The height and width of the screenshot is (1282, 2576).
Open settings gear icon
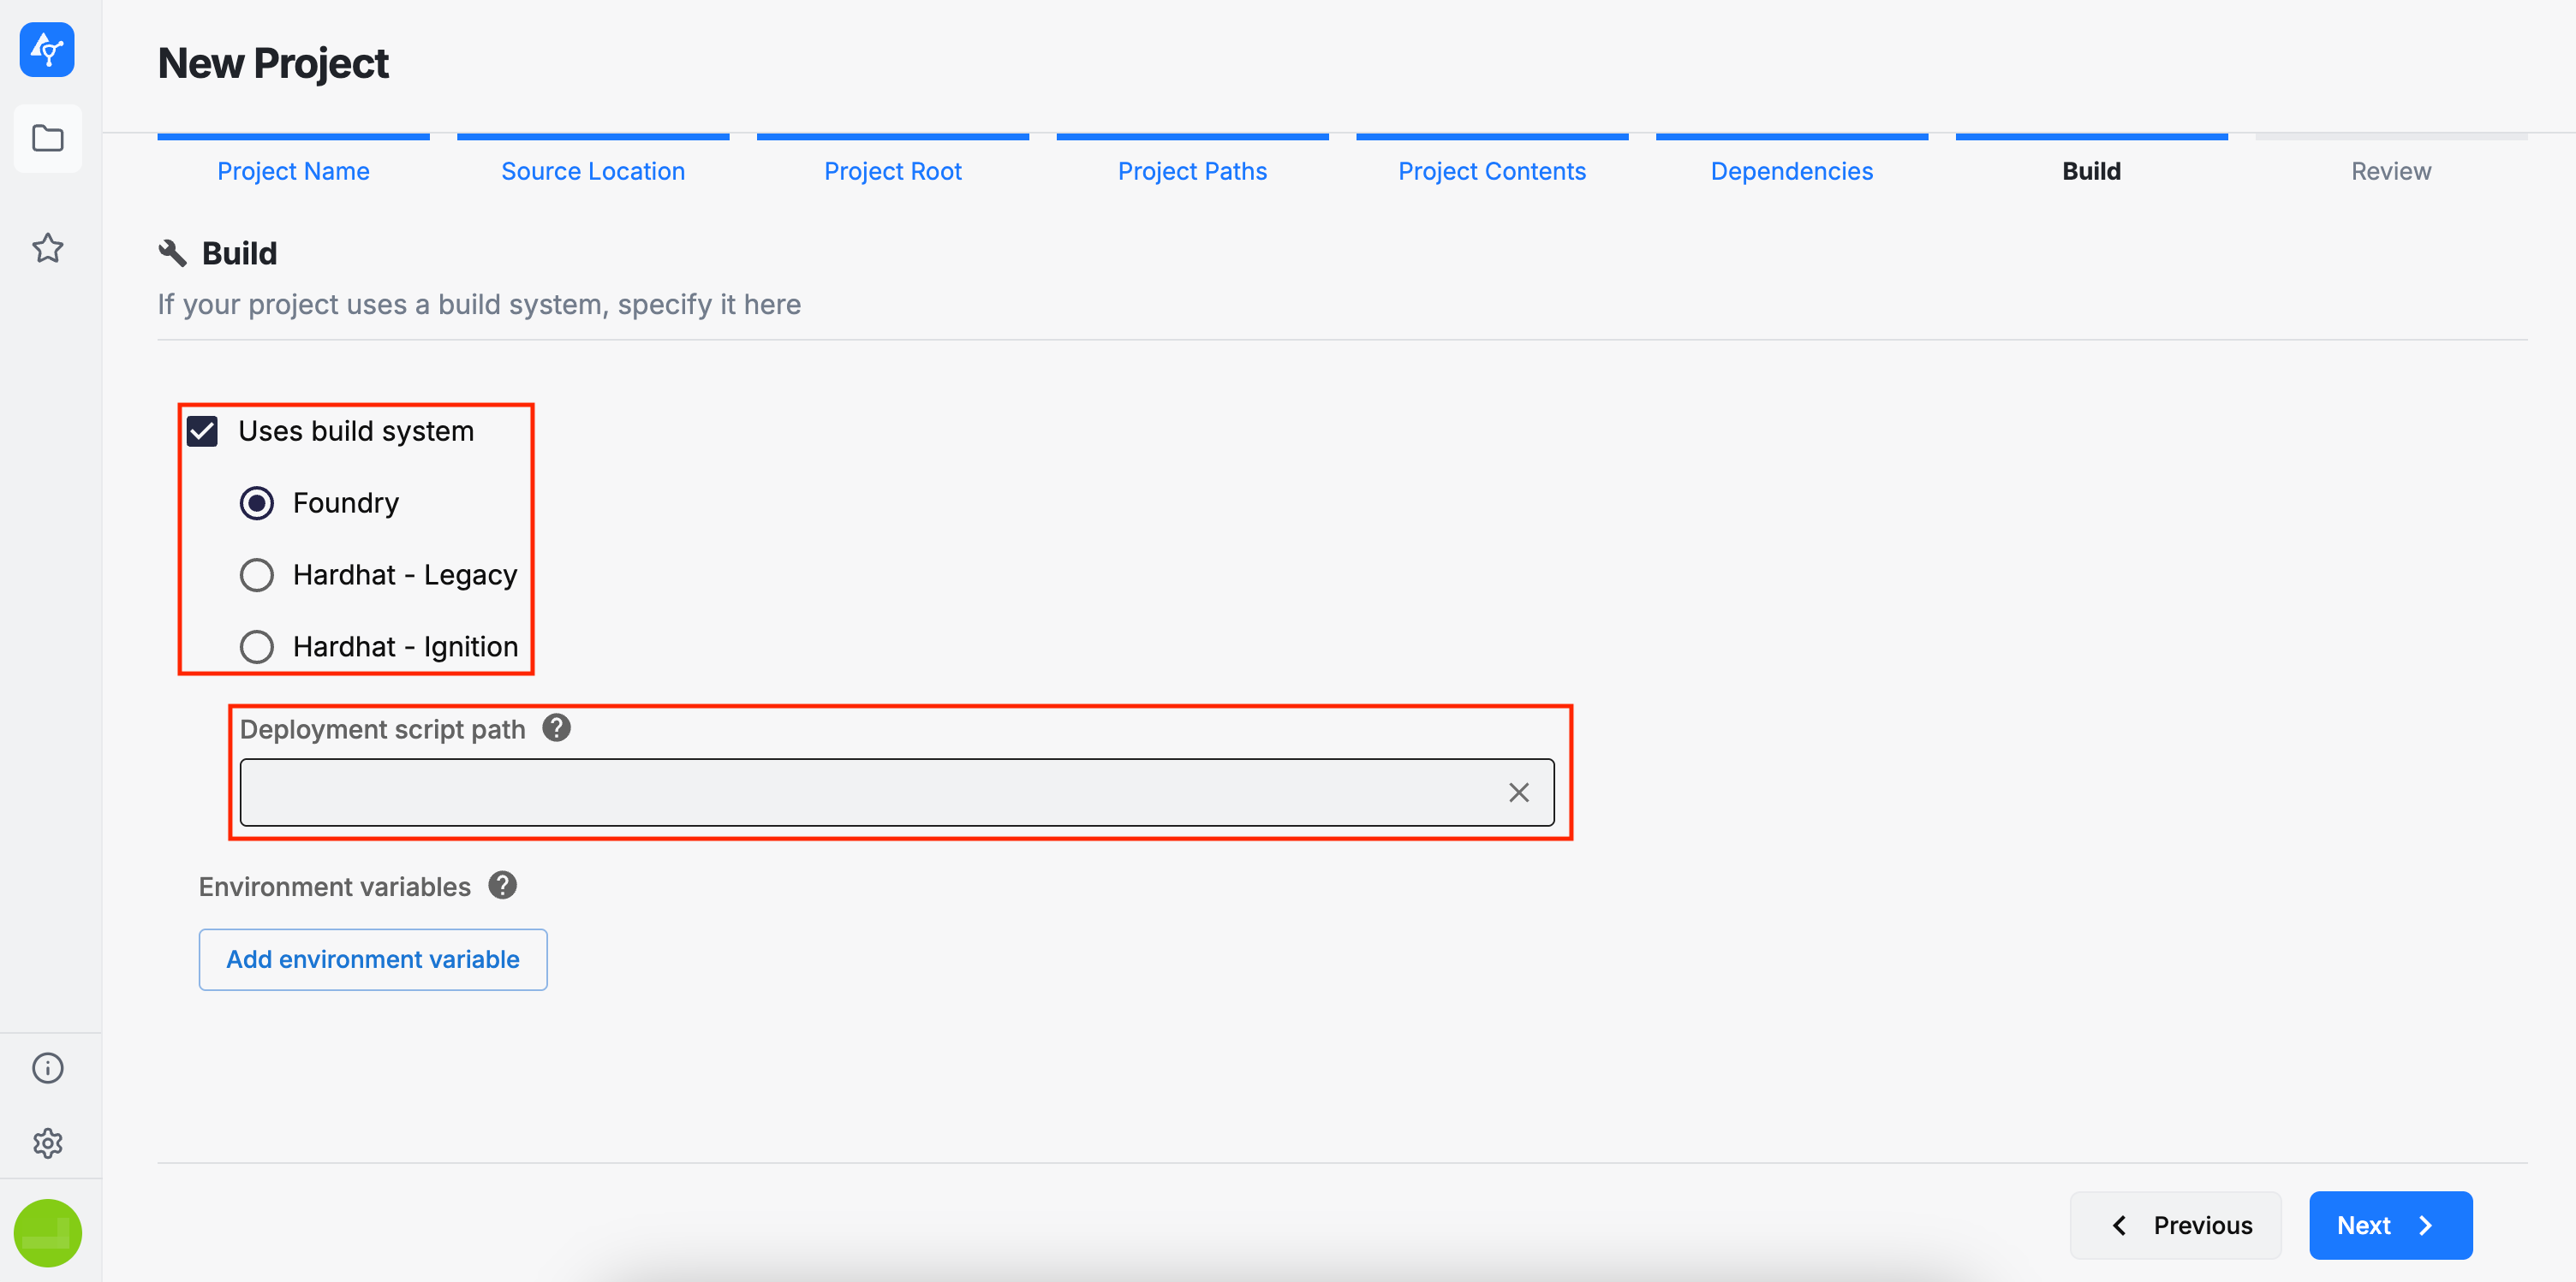[47, 1143]
